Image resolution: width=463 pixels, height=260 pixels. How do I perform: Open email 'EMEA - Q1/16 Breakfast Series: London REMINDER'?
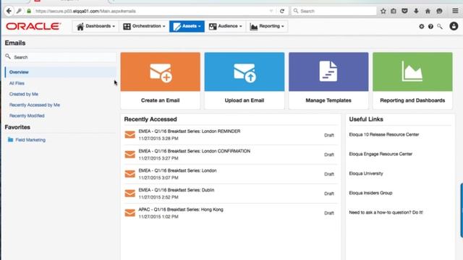click(x=190, y=131)
